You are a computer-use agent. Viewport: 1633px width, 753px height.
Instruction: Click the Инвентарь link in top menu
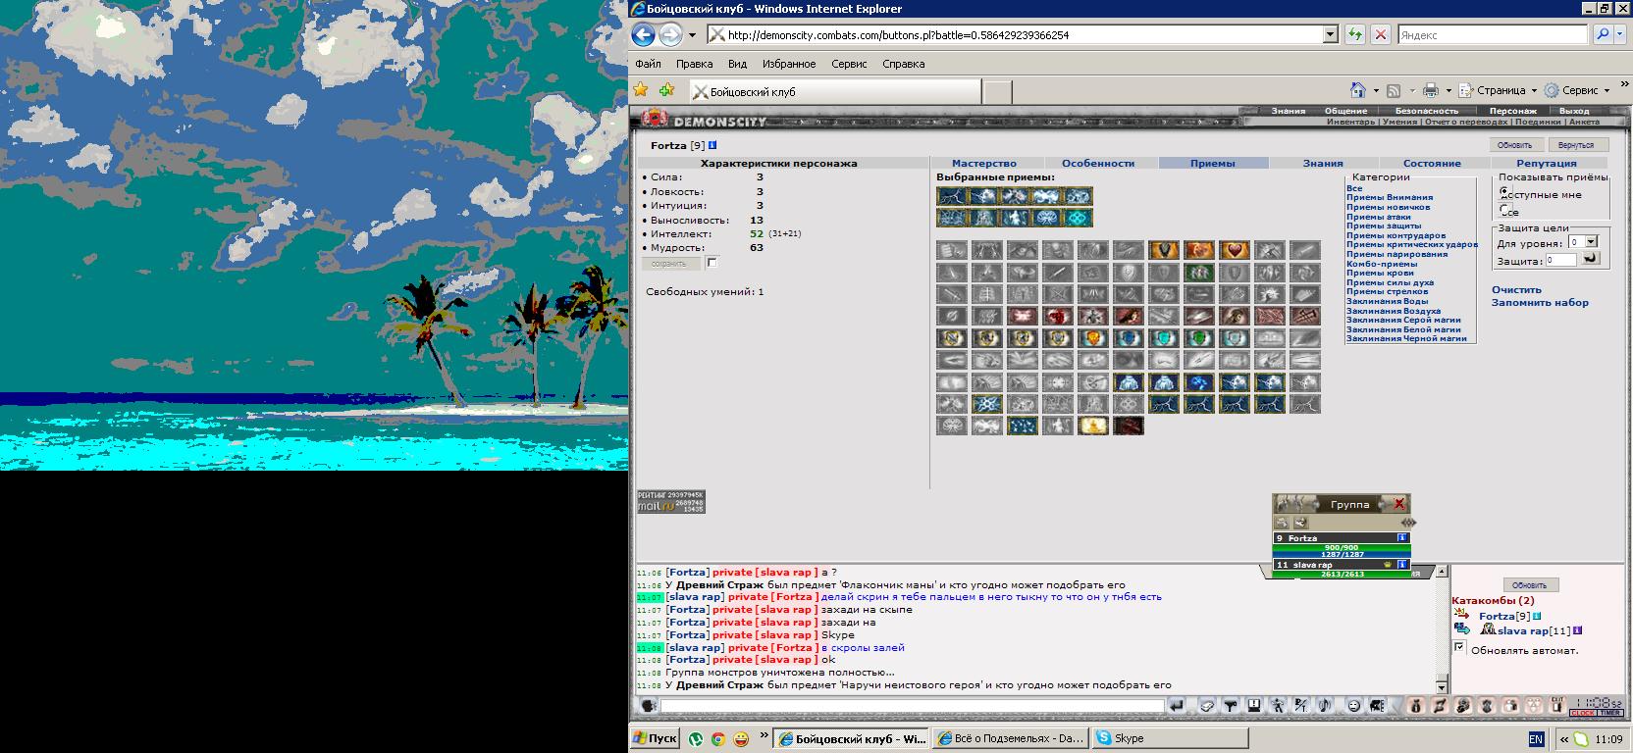pyautogui.click(x=1350, y=122)
